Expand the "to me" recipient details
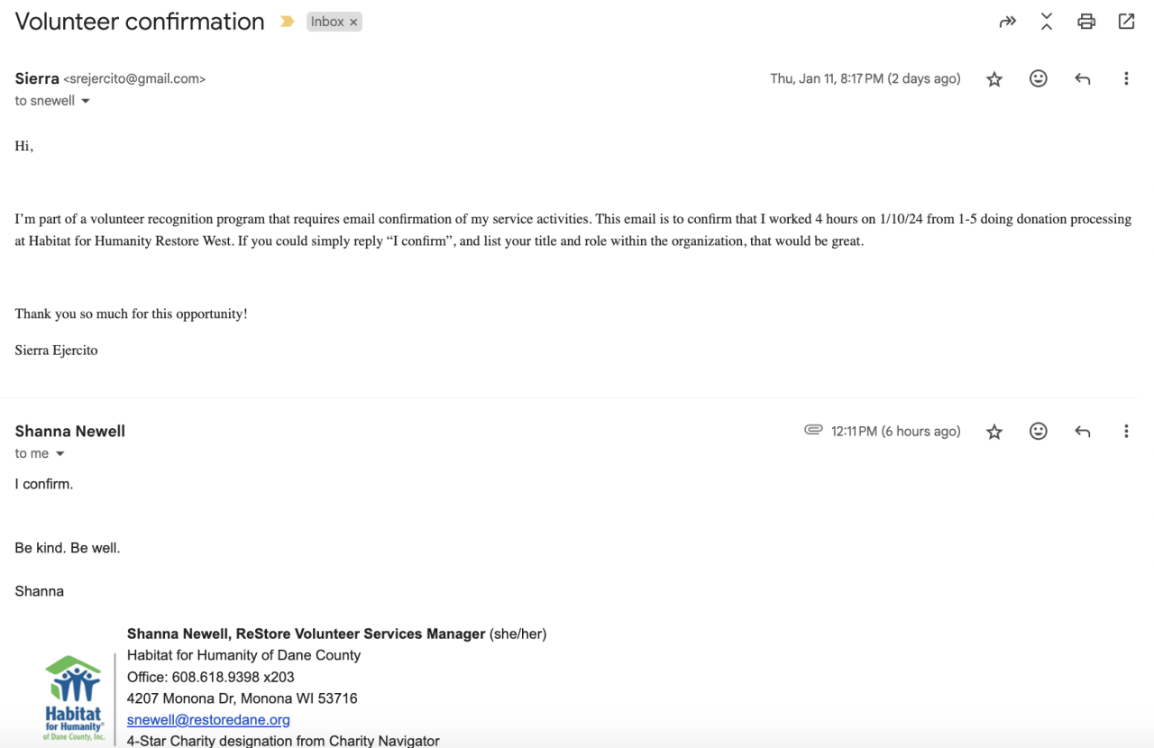1154x748 pixels. [x=60, y=453]
